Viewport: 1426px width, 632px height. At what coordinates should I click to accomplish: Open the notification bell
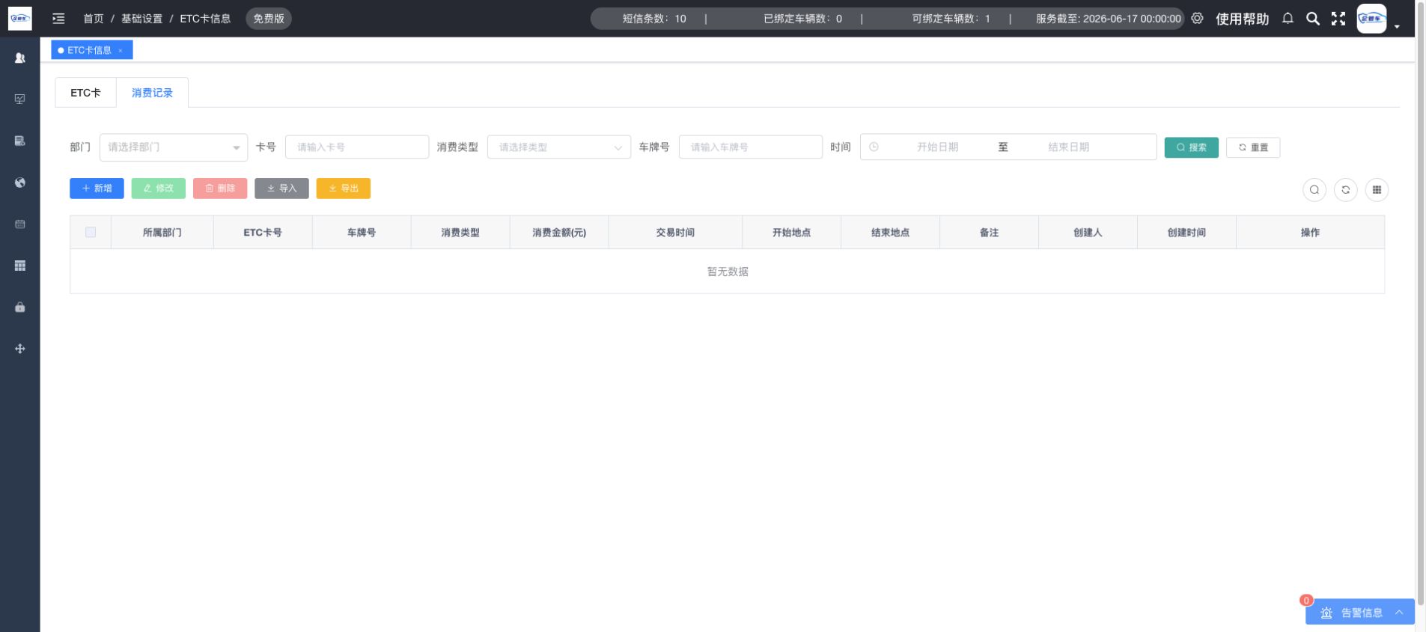[x=1288, y=19]
